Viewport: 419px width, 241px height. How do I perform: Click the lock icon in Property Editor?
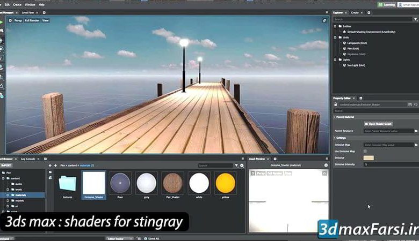(x=336, y=104)
